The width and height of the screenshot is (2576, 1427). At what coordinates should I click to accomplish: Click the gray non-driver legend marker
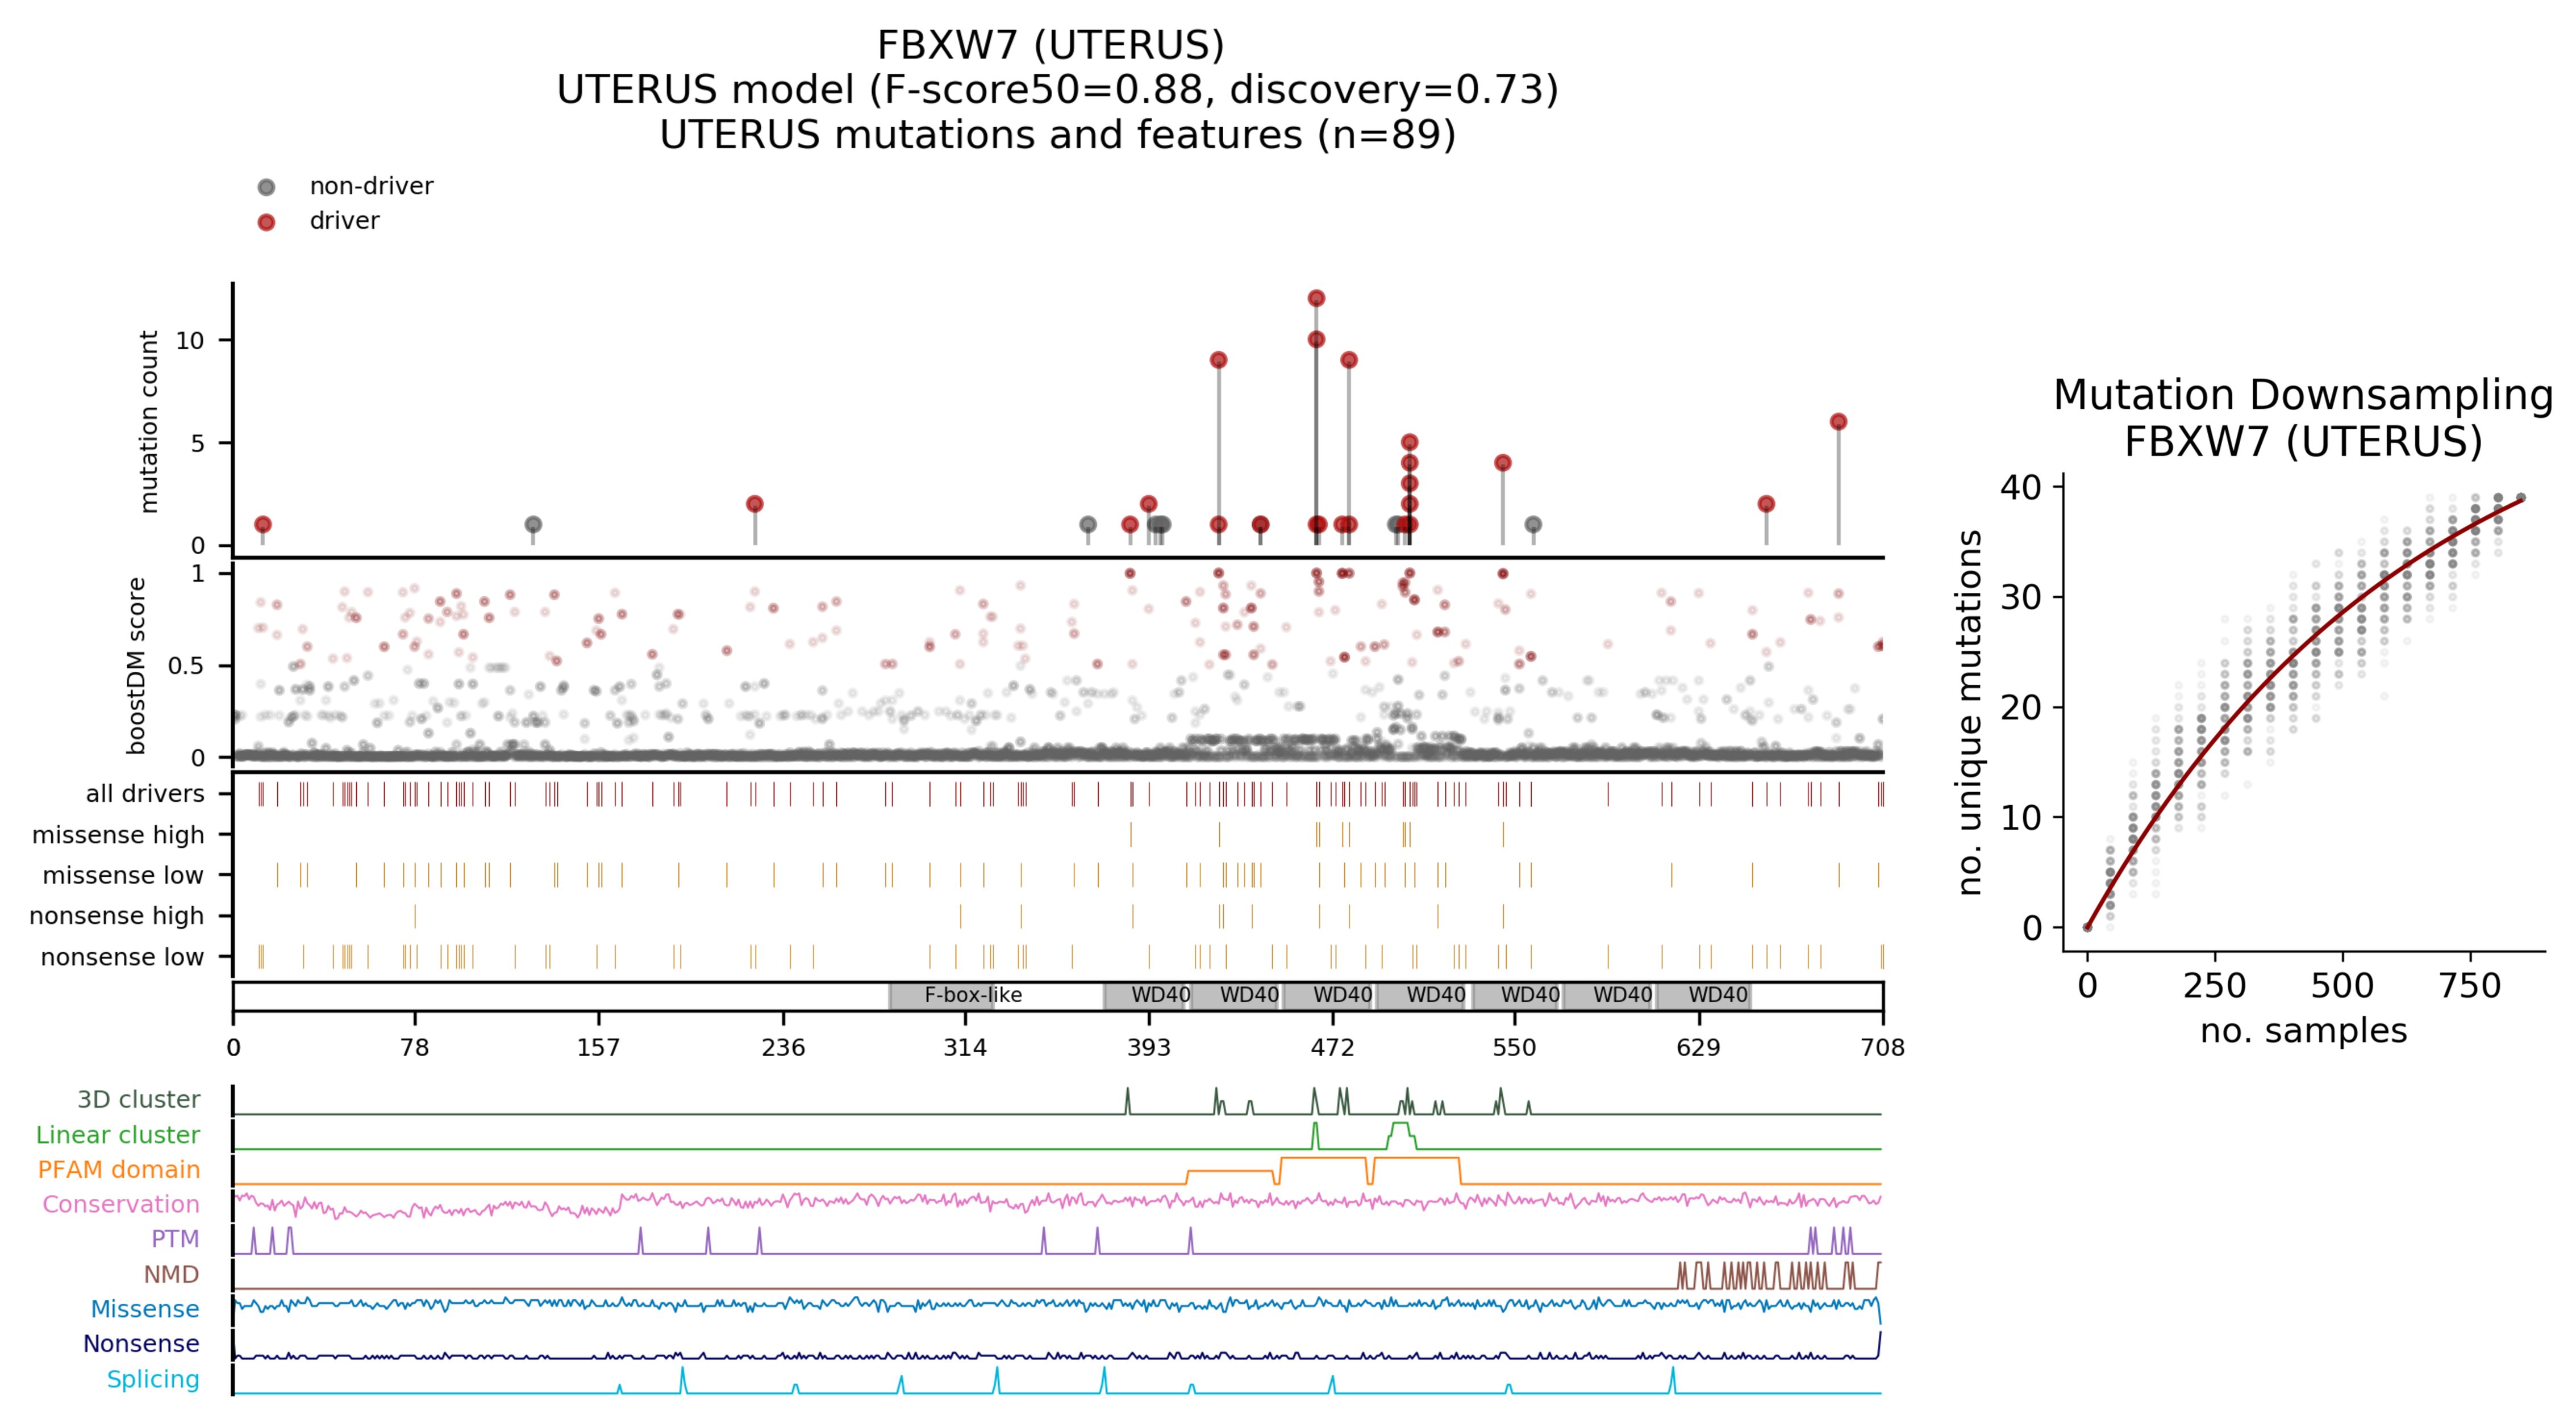pos(266,187)
